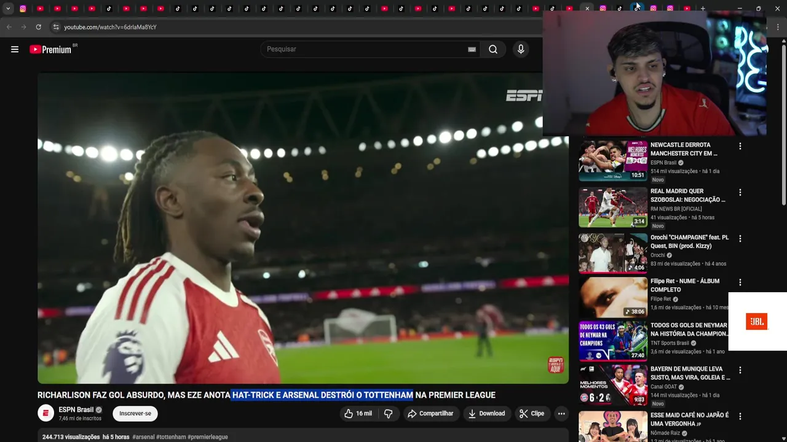Click title NEWCASTLE DERROTA MANCHESTER CITY EM
787x442 pixels.
[684, 149]
